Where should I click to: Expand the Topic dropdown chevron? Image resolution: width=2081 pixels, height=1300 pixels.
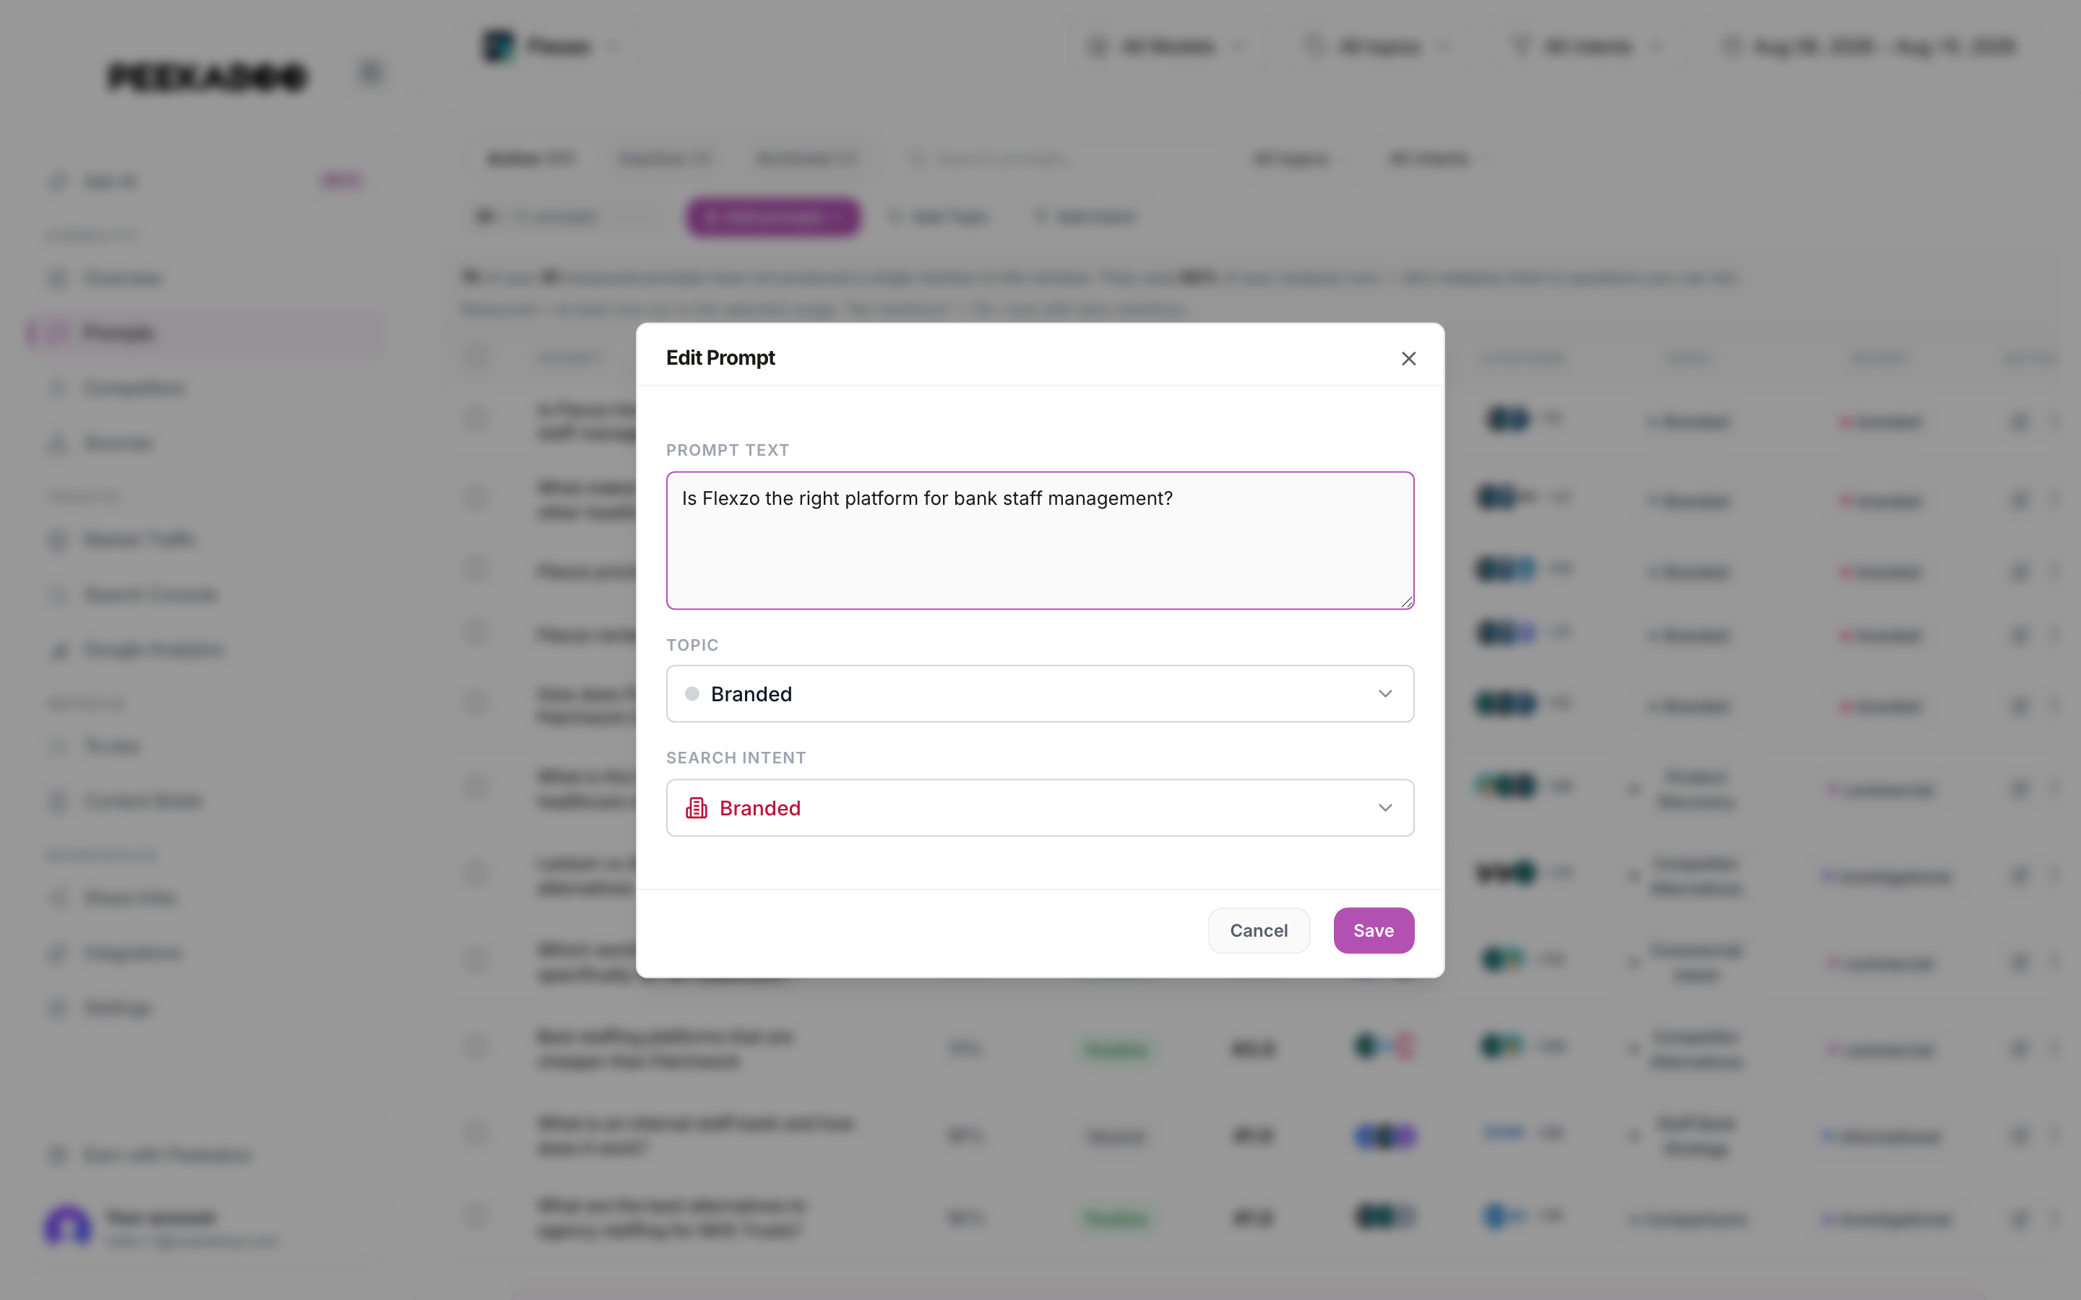(1384, 694)
